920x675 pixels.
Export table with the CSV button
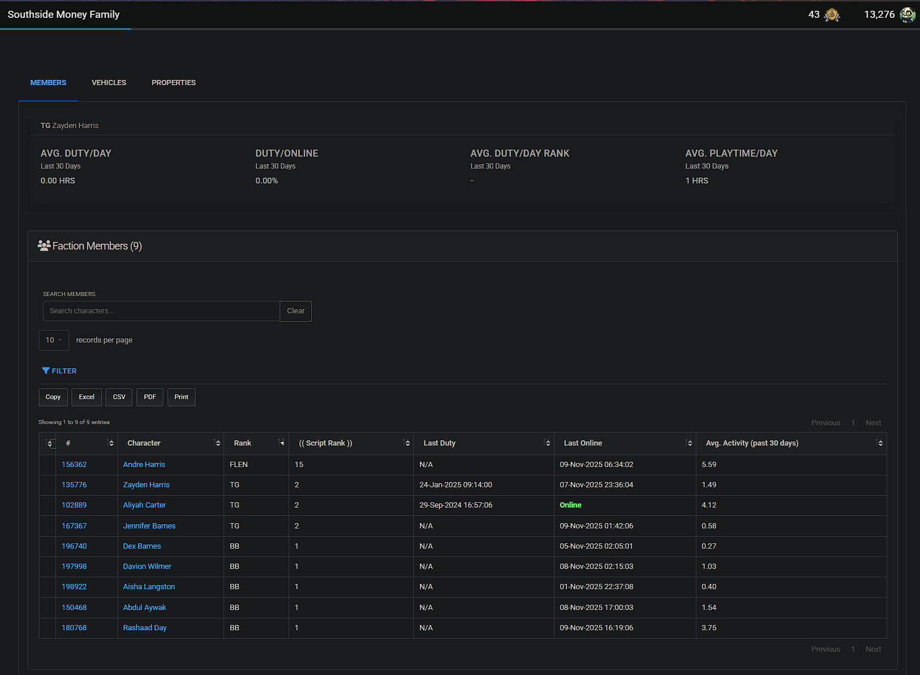point(119,397)
